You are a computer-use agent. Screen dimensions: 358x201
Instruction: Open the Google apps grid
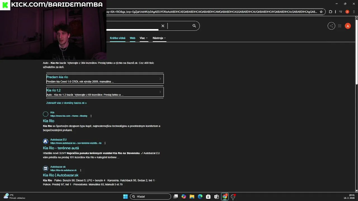click(340, 26)
